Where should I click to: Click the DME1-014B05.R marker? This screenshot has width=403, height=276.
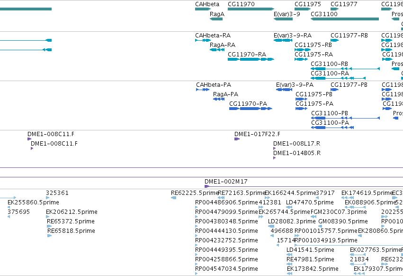click(274, 158)
